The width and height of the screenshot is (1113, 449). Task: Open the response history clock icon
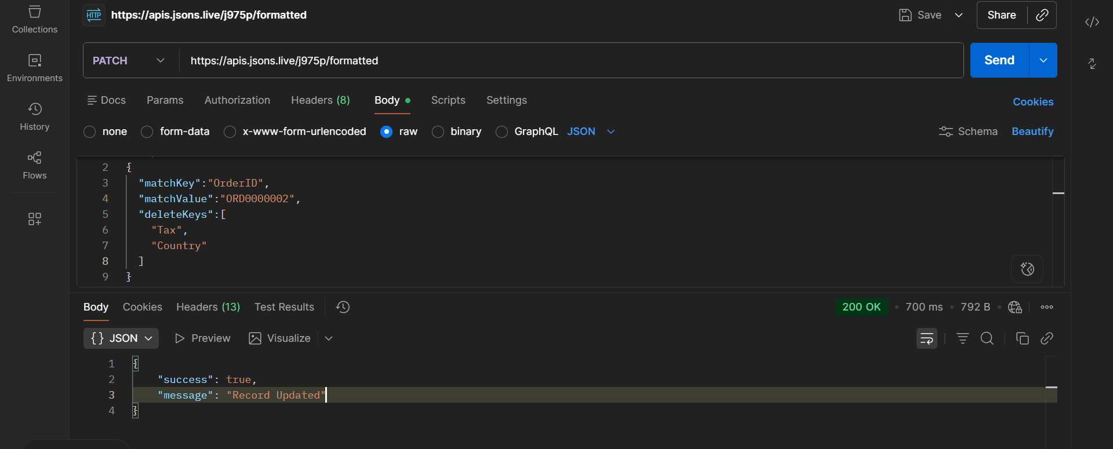343,307
